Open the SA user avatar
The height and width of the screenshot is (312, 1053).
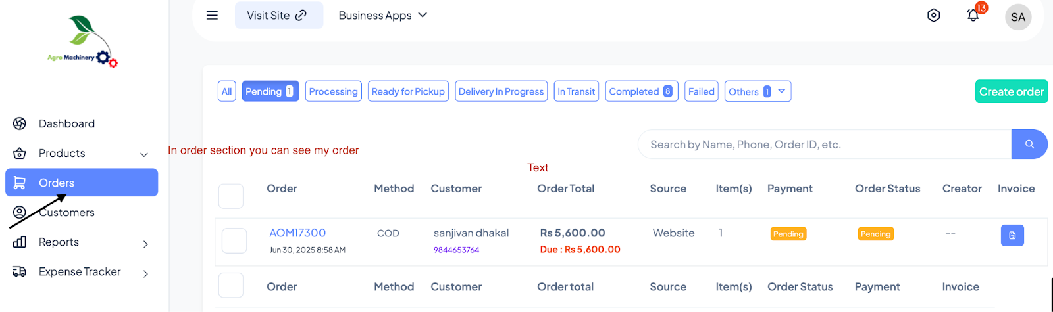(x=1018, y=17)
